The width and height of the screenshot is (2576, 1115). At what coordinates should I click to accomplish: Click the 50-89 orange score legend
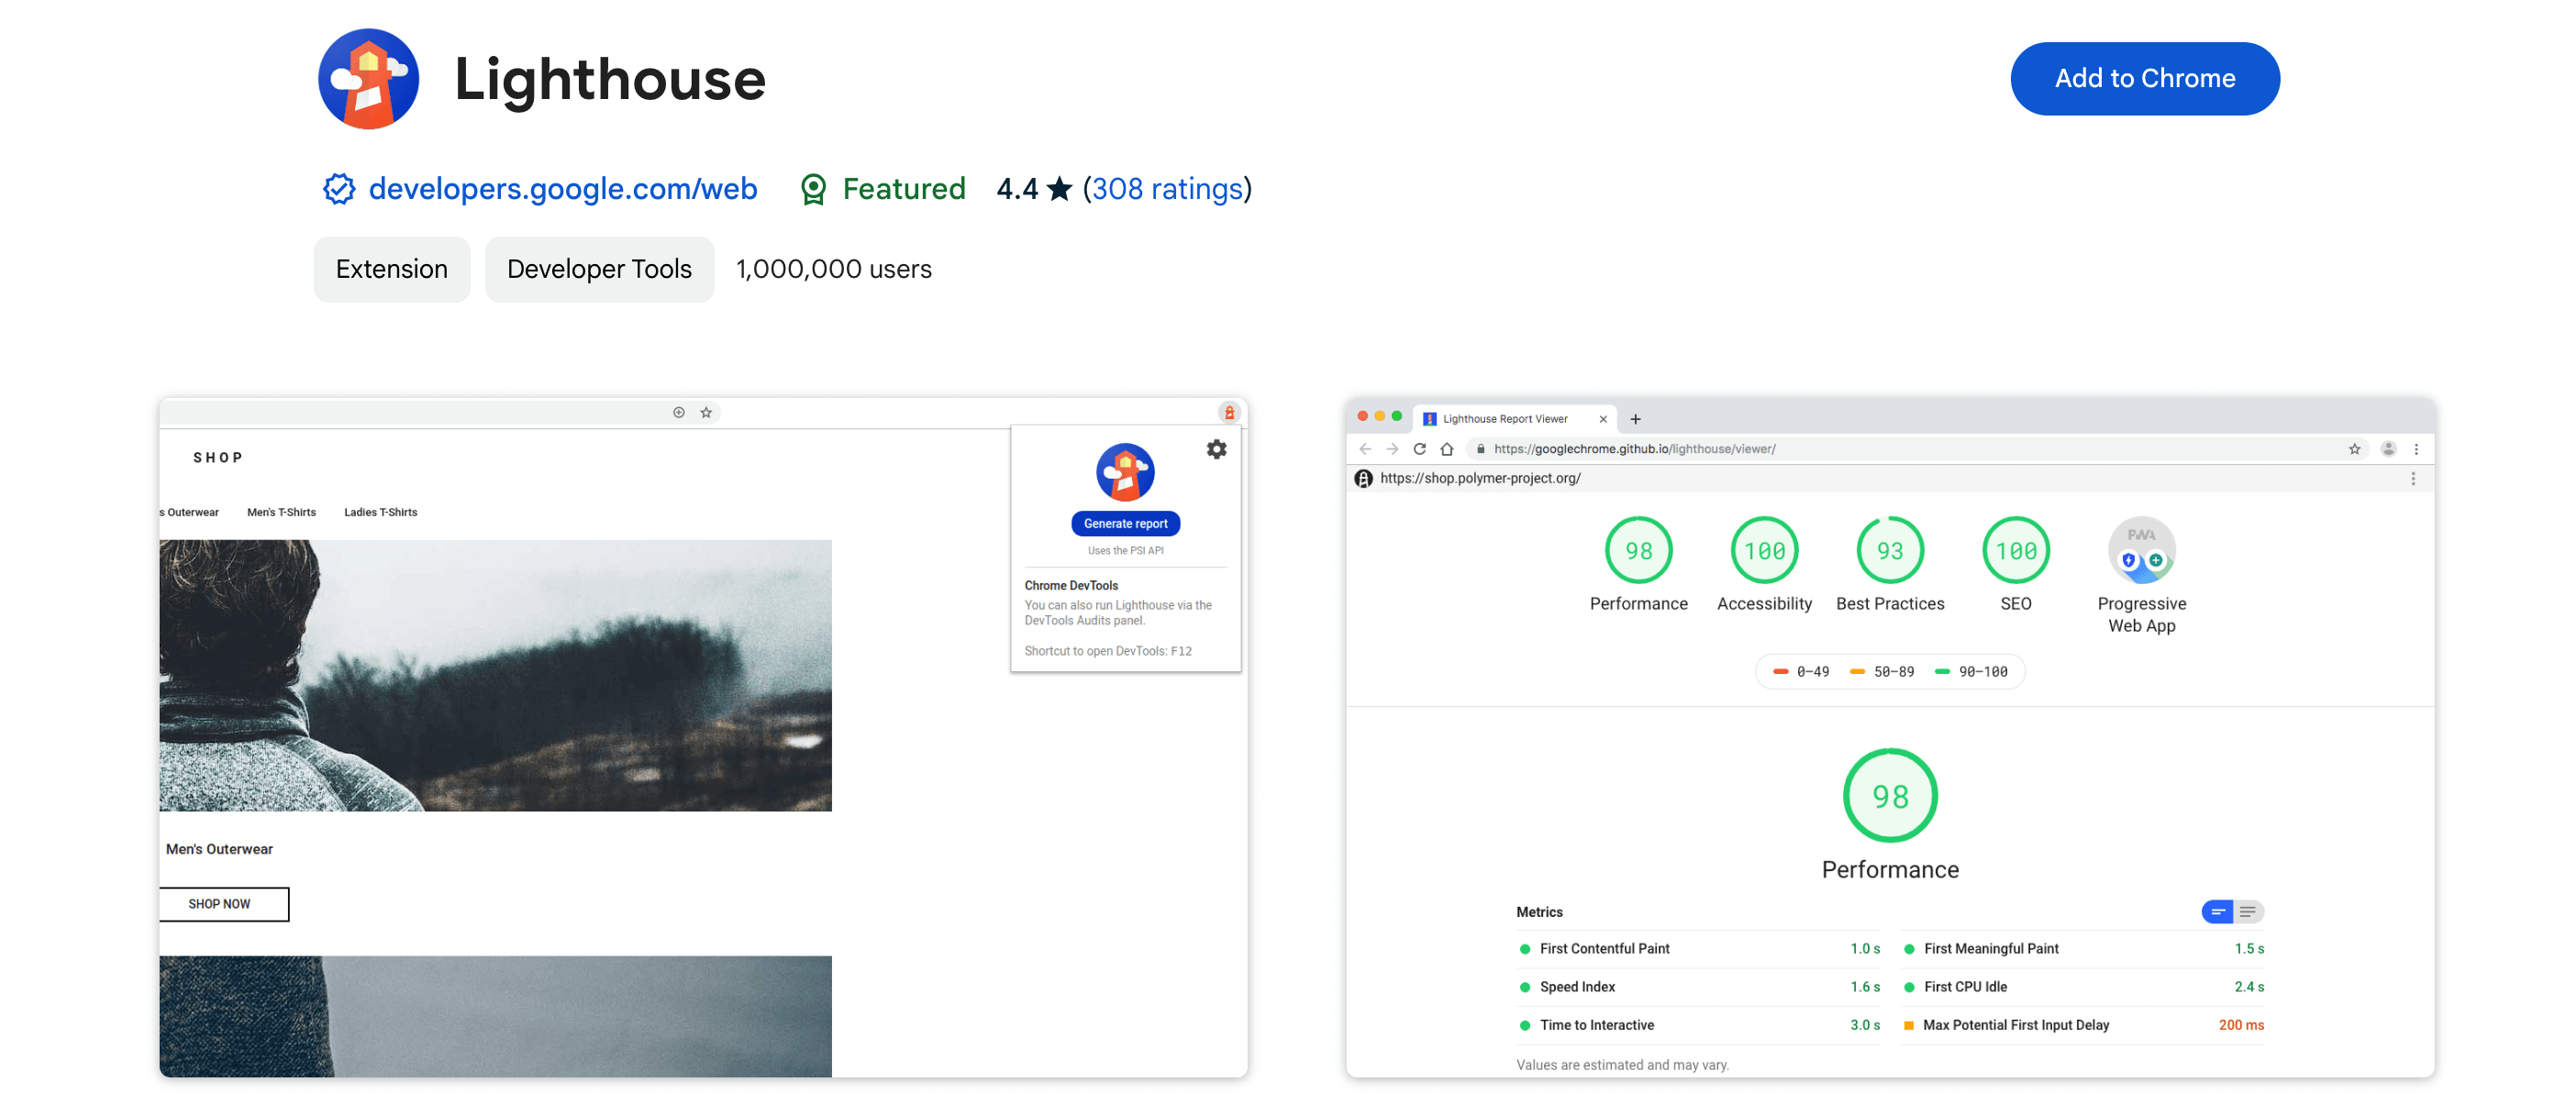(1882, 671)
